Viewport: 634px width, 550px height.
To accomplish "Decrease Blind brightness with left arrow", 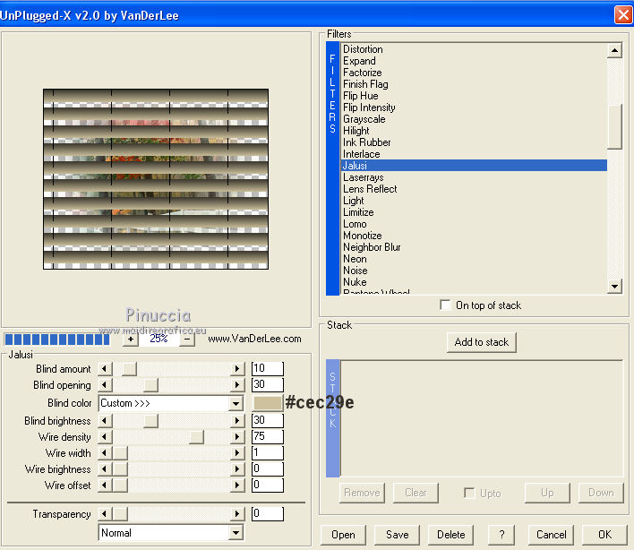I will 105,421.
